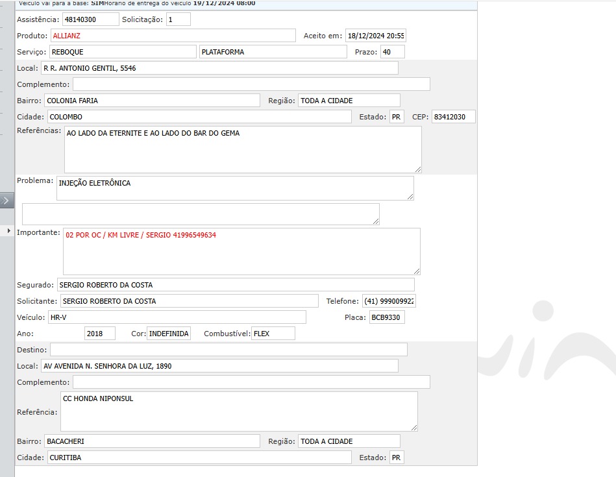Viewport: 616px width, 477px height.
Task: Click the Combustível label text
Action: pyautogui.click(x=227, y=333)
